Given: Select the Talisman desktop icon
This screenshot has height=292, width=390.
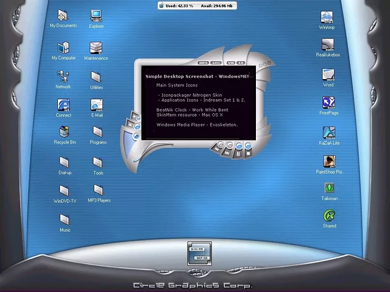Looking at the screenshot, I should coord(329,189).
